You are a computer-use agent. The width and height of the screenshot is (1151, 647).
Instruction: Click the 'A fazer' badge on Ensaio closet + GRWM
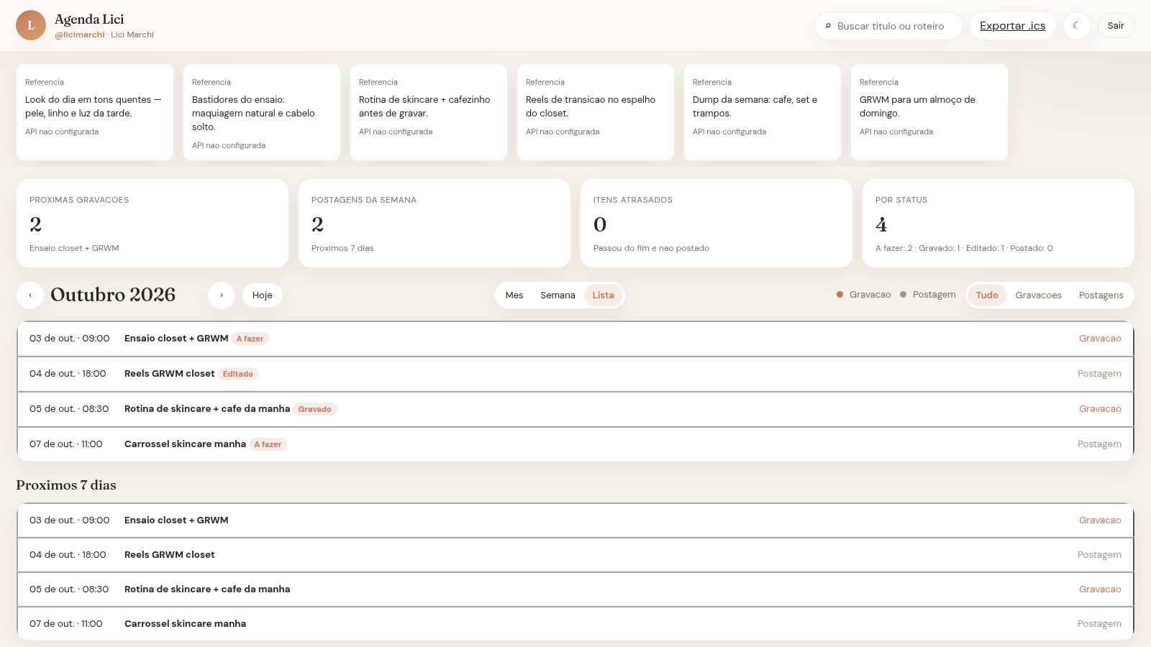(250, 339)
